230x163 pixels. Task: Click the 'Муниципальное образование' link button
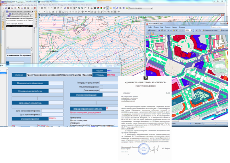point(30,83)
